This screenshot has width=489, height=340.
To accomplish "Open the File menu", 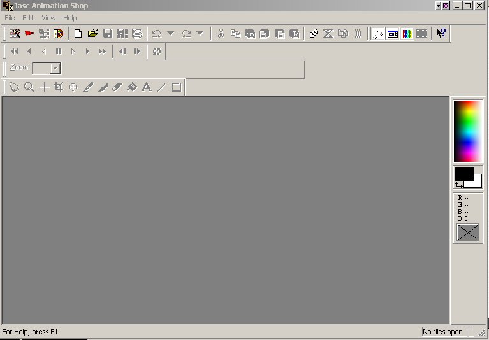I will [10, 18].
